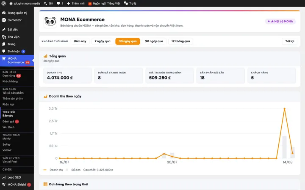This screenshot has height=190, width=305.
Task: Click the Doanh thu theo ngày chart icon
Action: (x=45, y=96)
